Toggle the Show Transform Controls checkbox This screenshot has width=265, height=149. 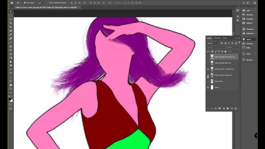click(48, 3)
